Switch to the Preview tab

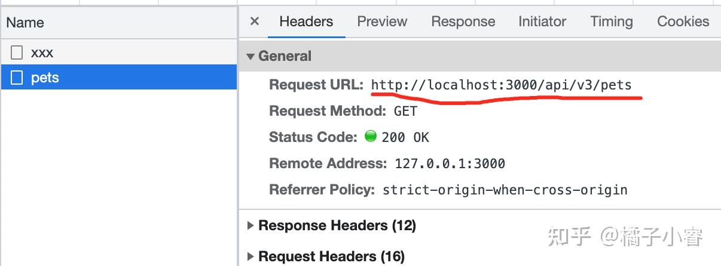click(382, 21)
